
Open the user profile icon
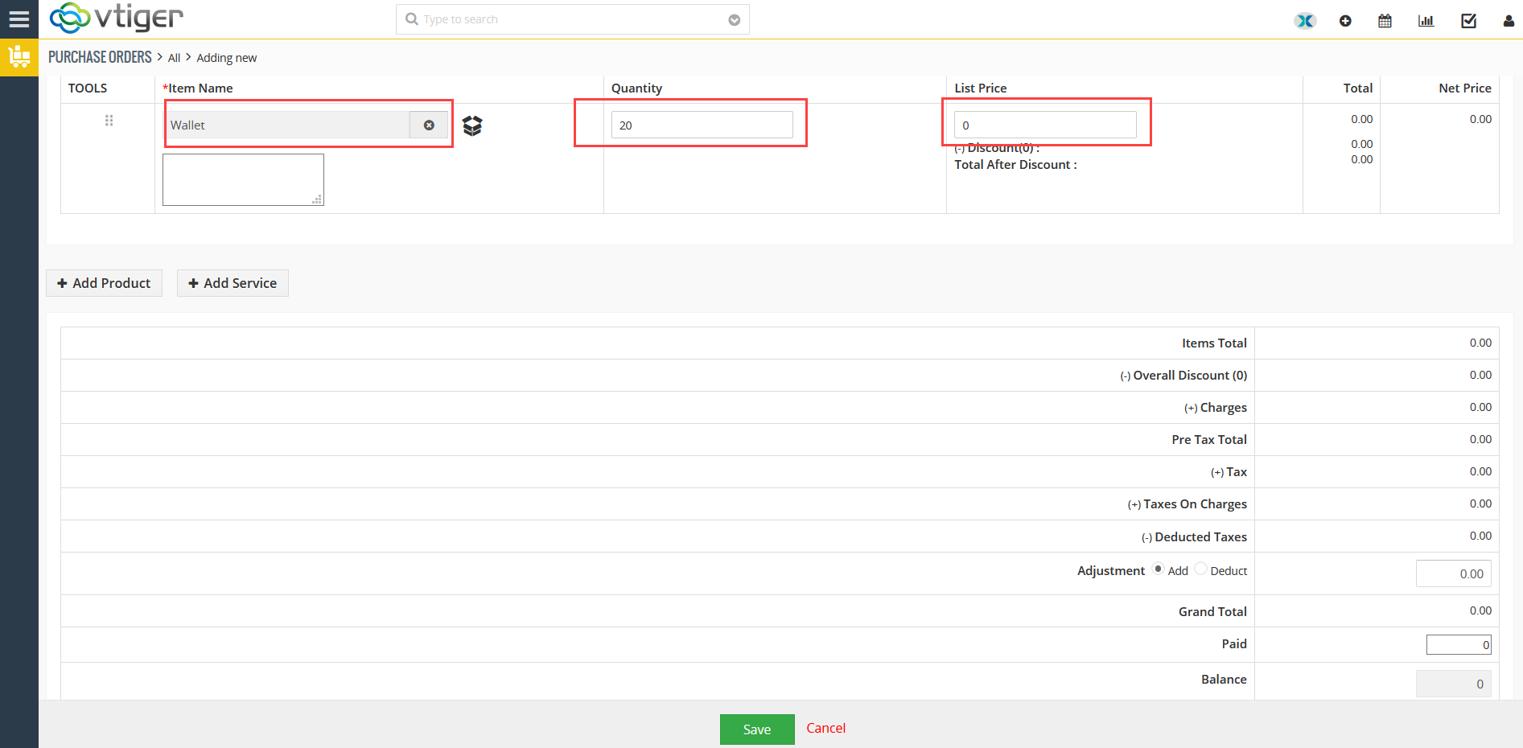point(1509,21)
